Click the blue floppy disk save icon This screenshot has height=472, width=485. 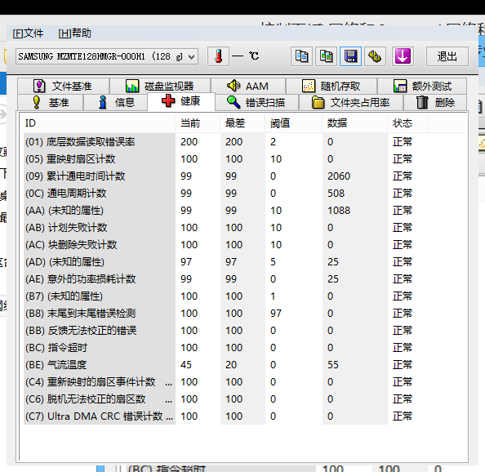(350, 56)
